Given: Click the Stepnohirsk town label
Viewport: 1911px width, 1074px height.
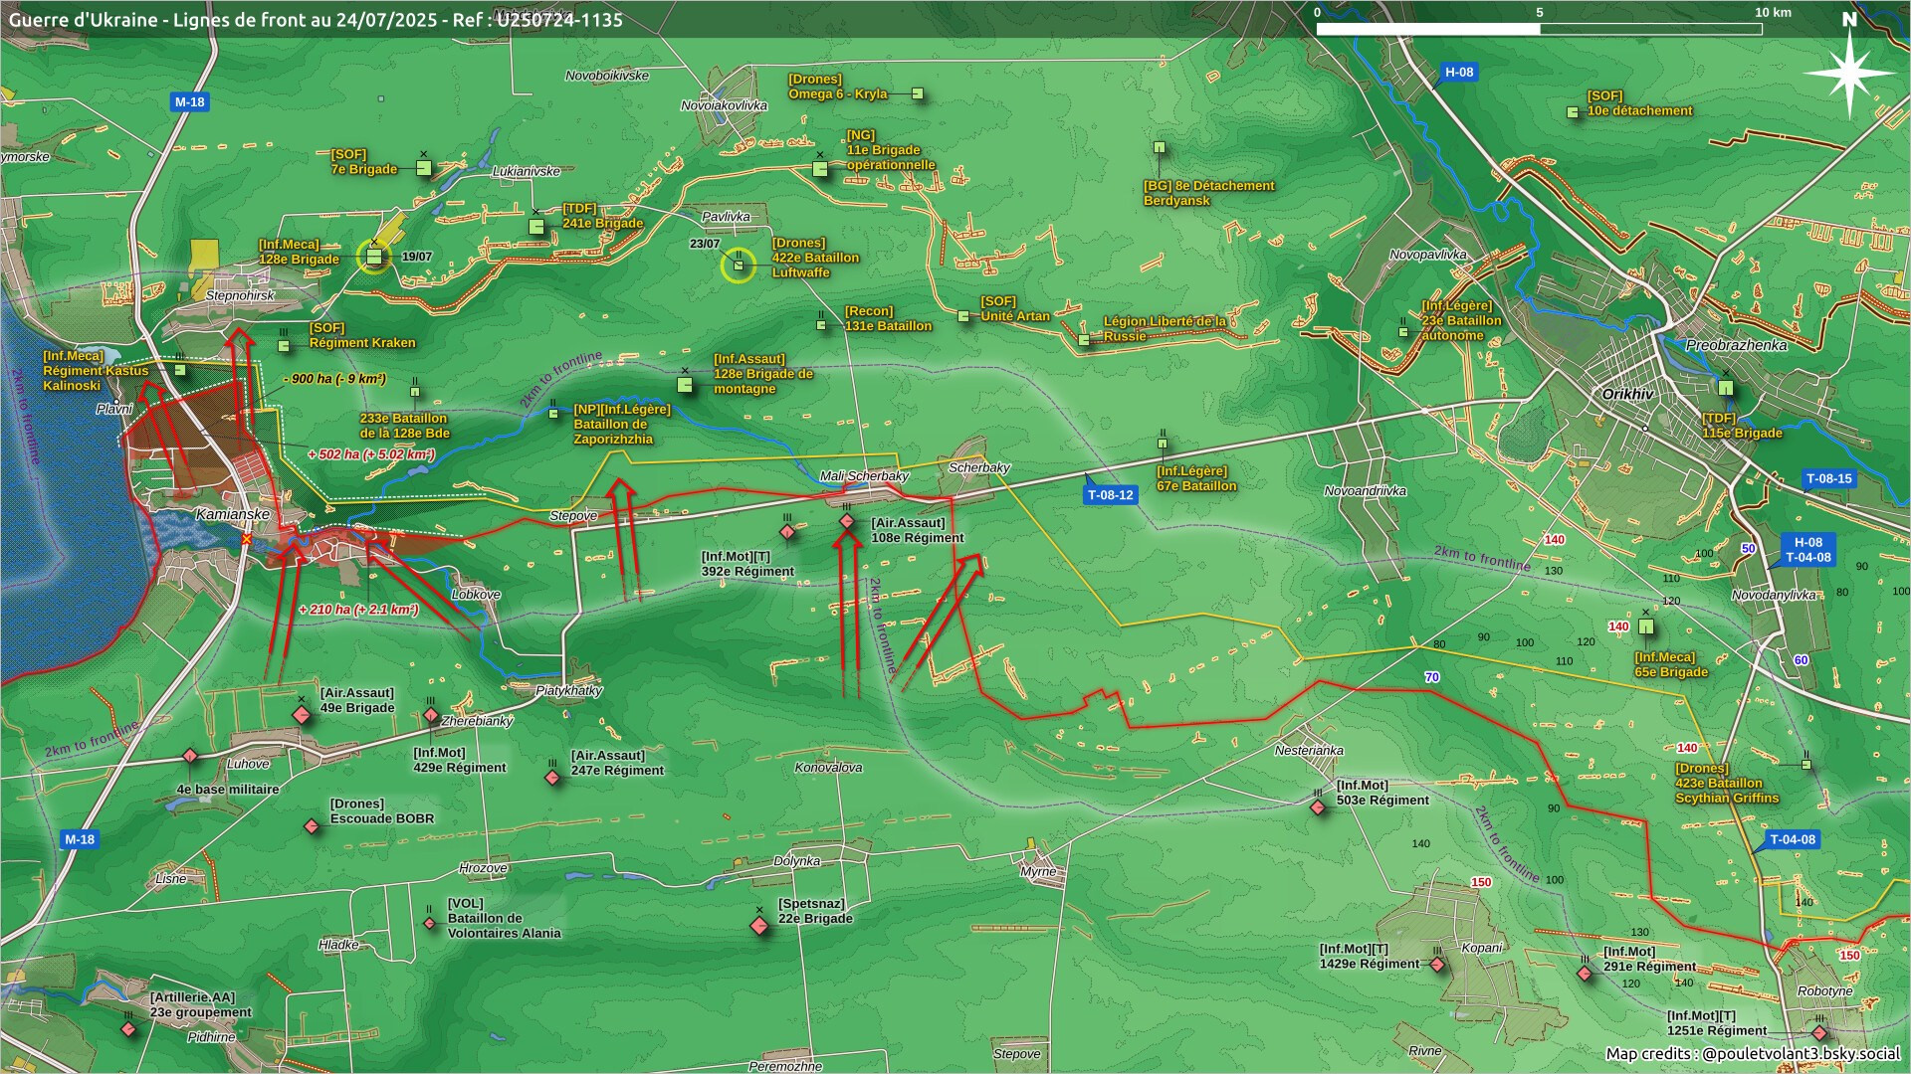Looking at the screenshot, I should tap(240, 296).
